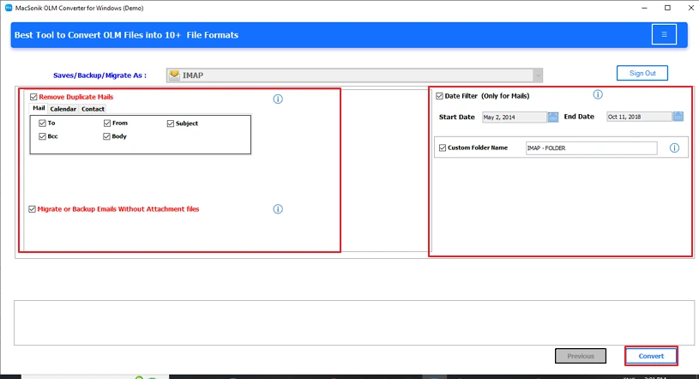Click info icon beside Without Attachment files option
Viewport: 699px width, 379px height.
278,209
